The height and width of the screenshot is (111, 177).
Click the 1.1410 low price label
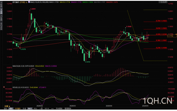(87, 62)
